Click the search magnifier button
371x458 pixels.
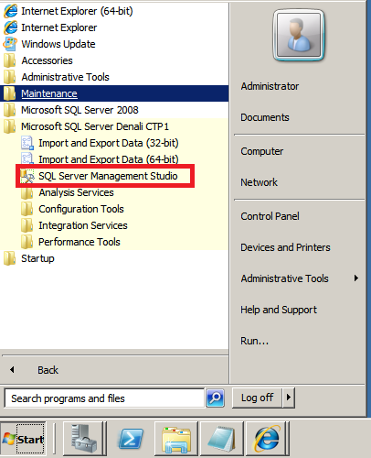coord(216,398)
